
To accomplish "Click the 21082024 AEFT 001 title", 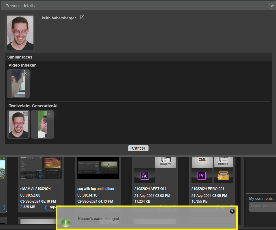I will pos(150,189).
